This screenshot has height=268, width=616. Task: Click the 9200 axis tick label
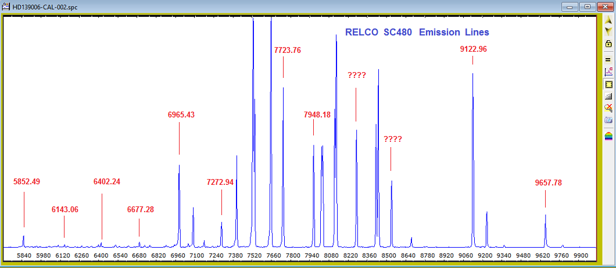pyautogui.click(x=485, y=255)
